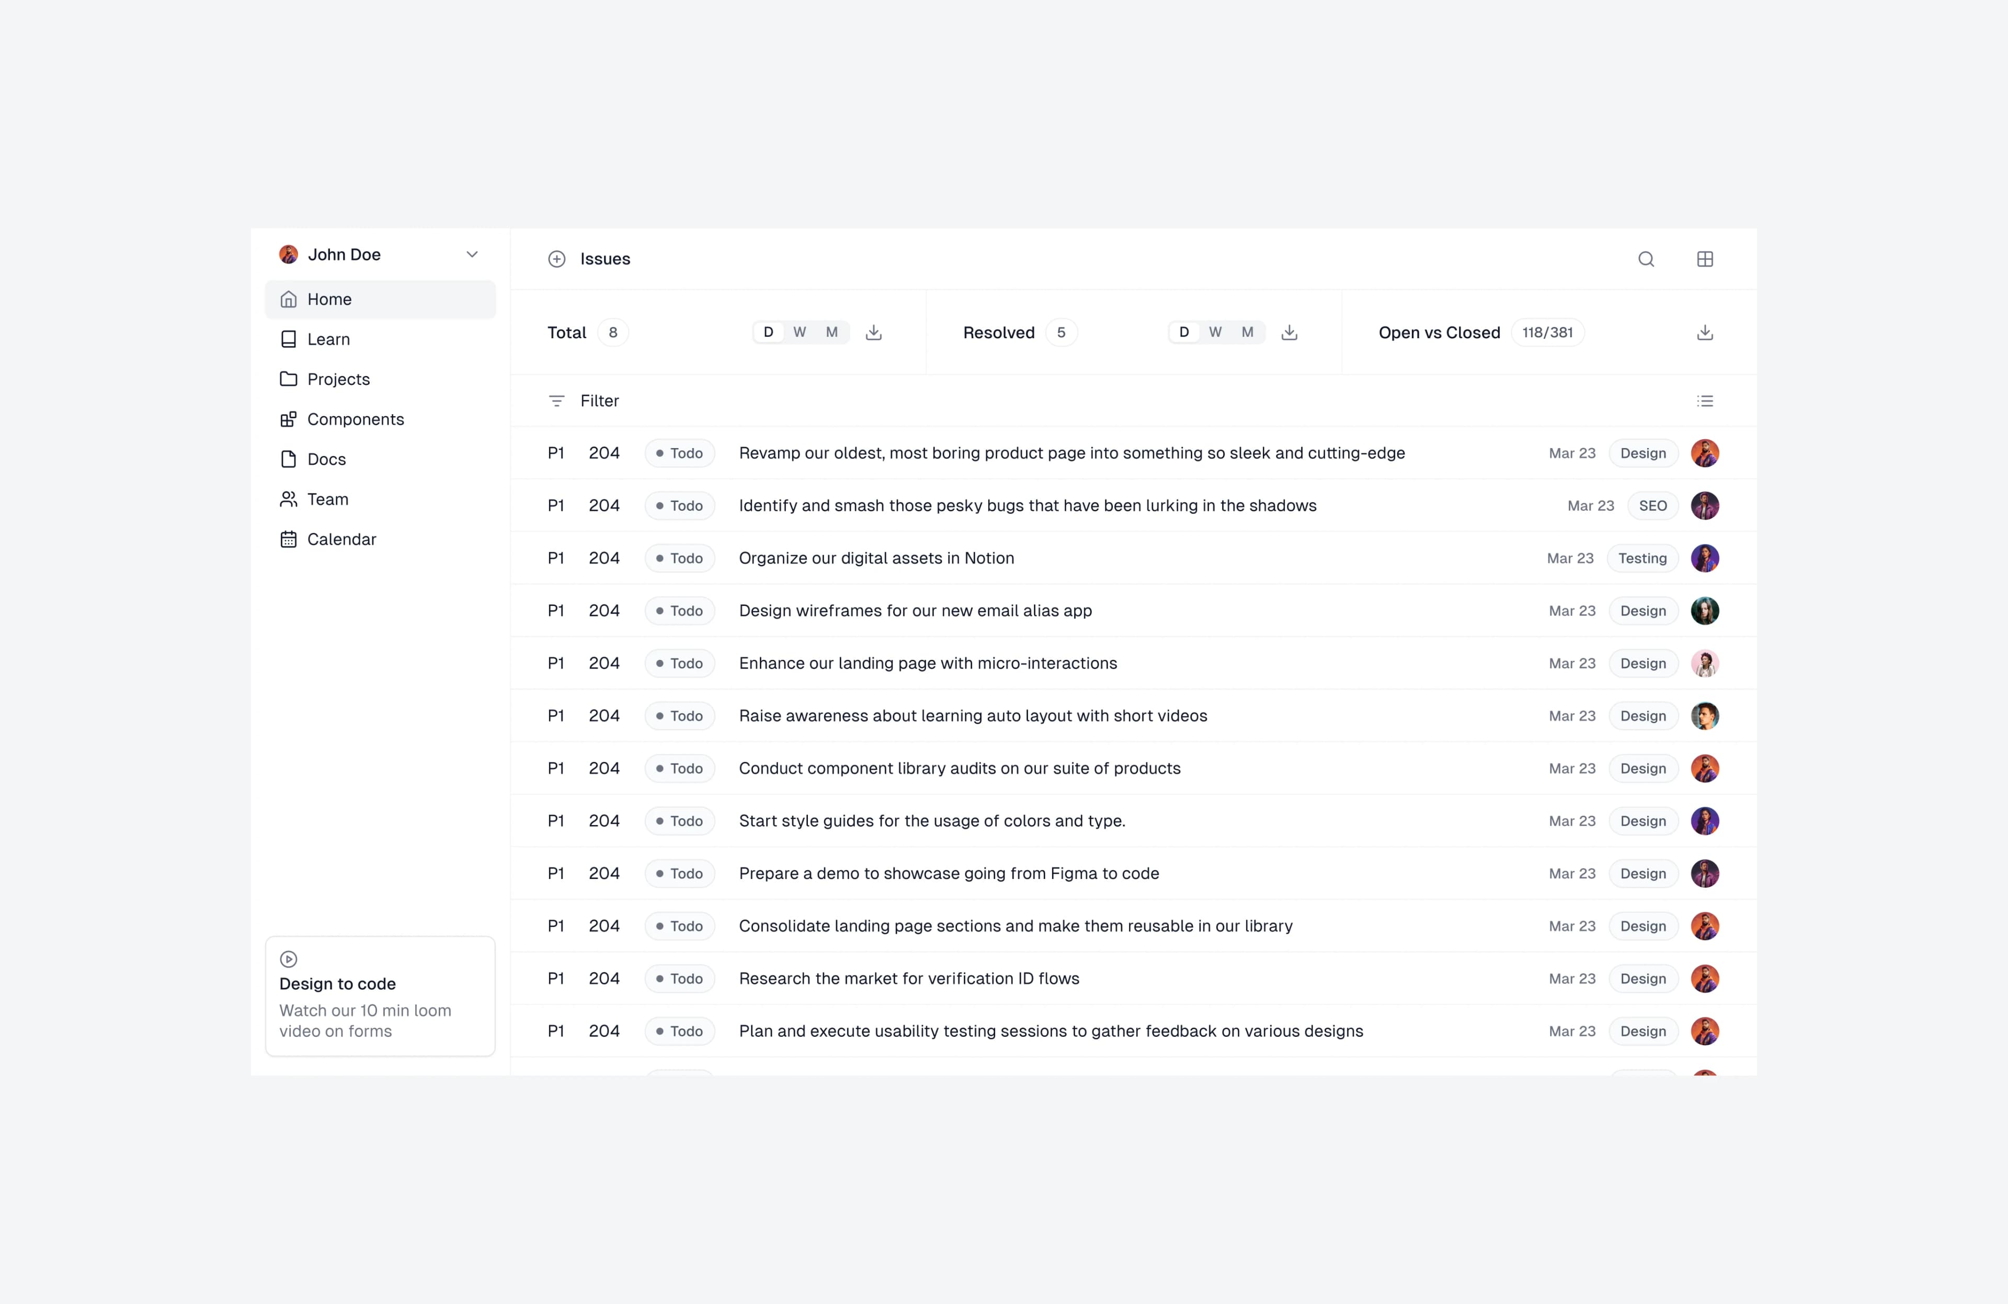The image size is (2008, 1304).
Task: Select M range in Resolved card
Action: (x=1248, y=333)
